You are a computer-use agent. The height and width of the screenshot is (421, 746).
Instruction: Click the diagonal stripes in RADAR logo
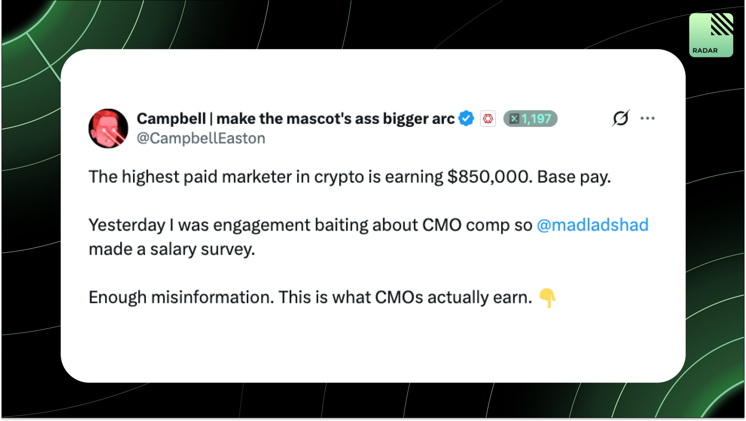coord(722,24)
